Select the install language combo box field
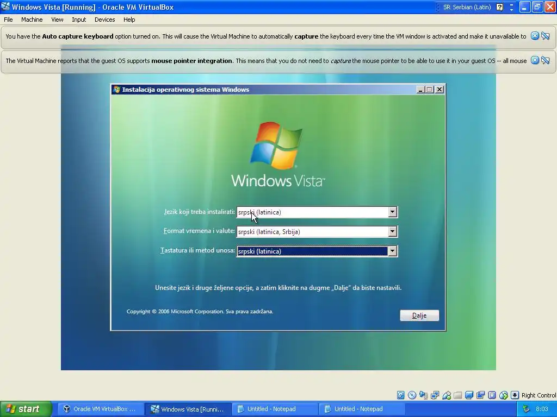 [x=317, y=212]
